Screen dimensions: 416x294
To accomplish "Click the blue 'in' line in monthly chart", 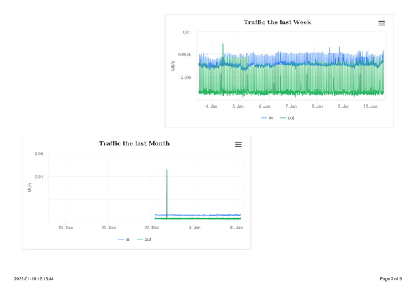I will point(198,215).
